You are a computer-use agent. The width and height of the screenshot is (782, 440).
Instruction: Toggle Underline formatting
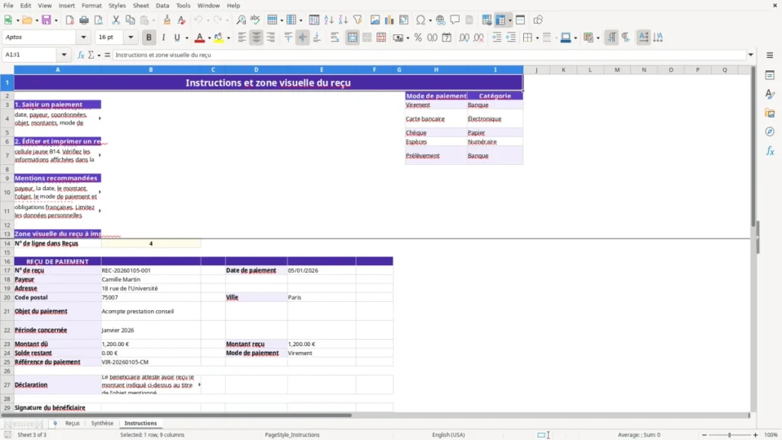coord(176,37)
